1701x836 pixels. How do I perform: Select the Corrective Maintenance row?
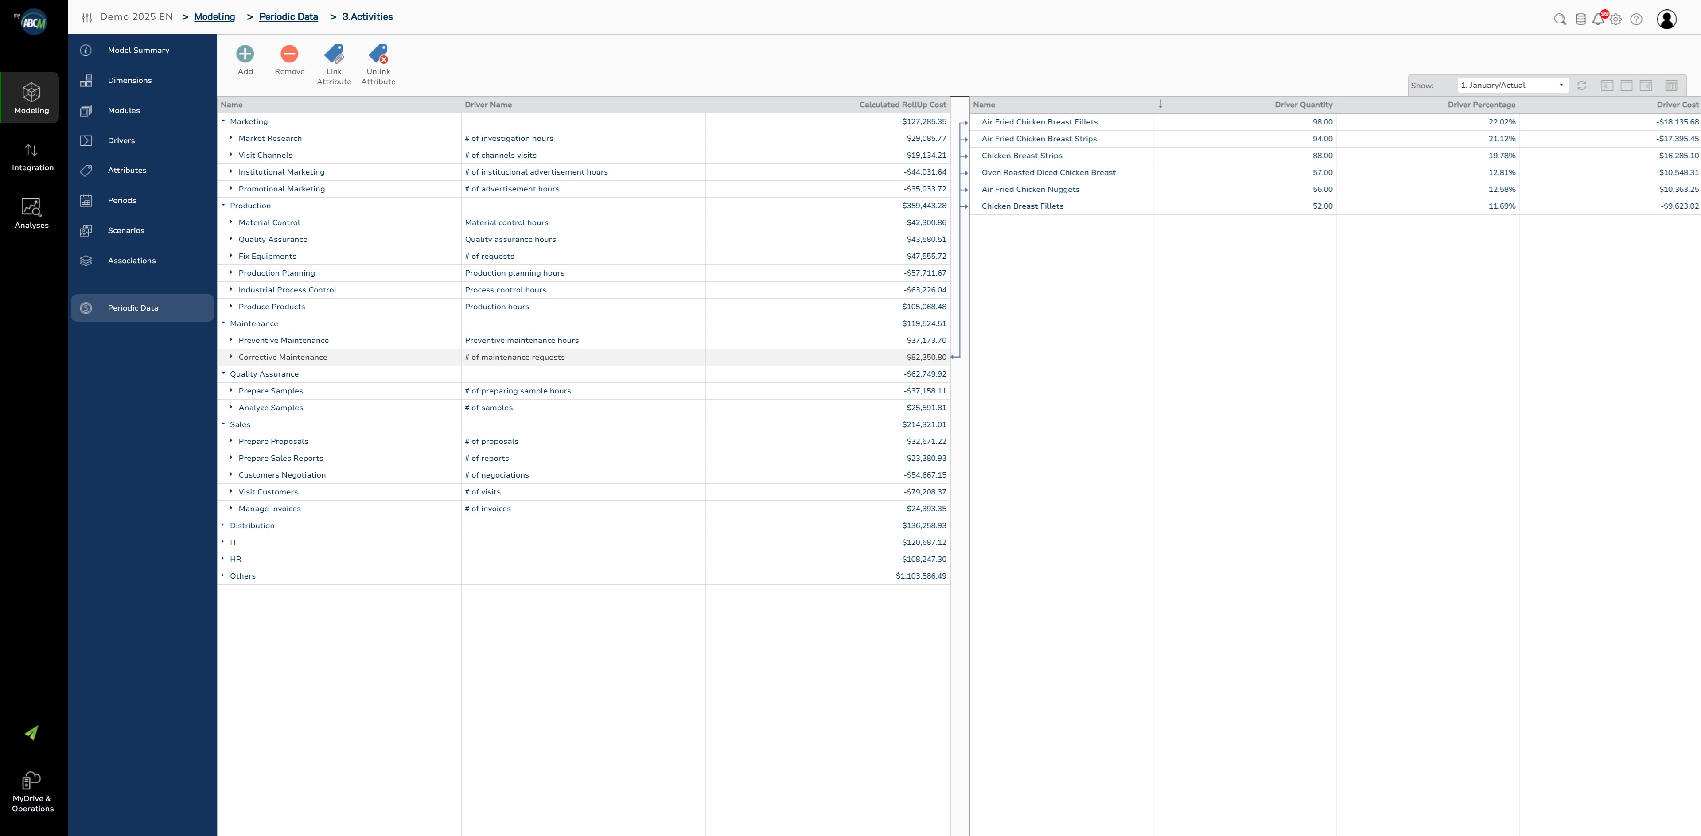pyautogui.click(x=583, y=357)
